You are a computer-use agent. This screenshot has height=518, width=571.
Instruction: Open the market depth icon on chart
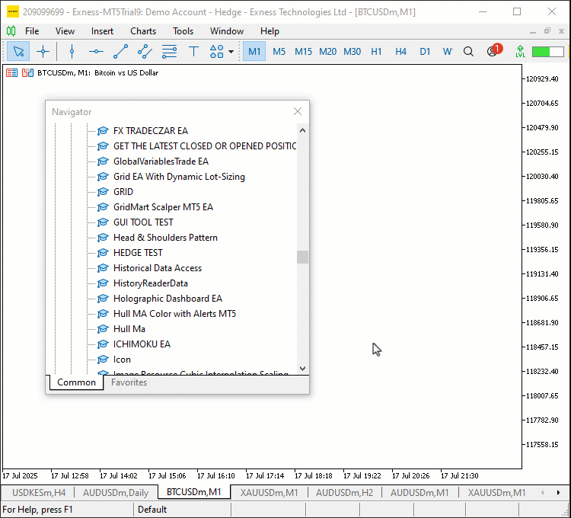[x=11, y=73]
